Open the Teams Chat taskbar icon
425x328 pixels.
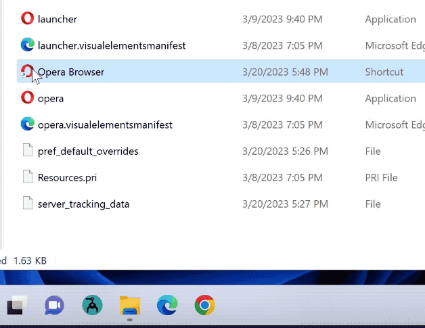(55, 305)
